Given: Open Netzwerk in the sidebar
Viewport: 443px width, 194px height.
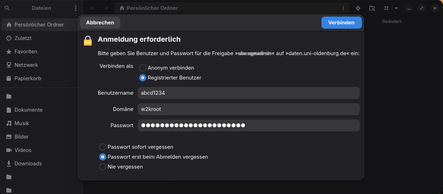Looking at the screenshot, I should pos(26,65).
